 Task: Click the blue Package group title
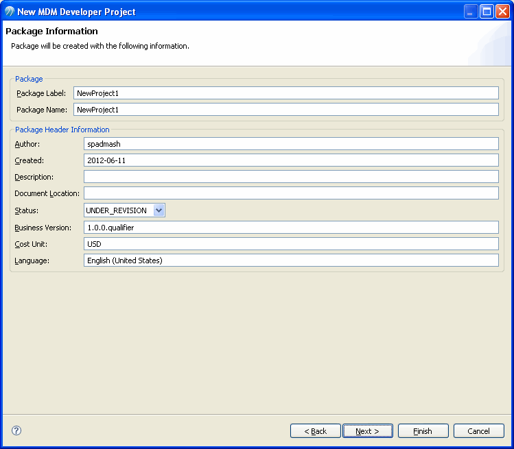pos(29,79)
